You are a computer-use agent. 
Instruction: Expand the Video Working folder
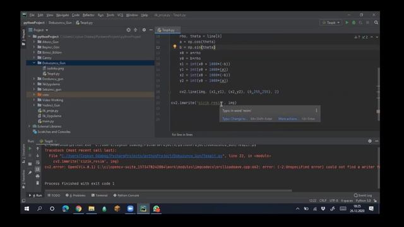(x=34, y=100)
